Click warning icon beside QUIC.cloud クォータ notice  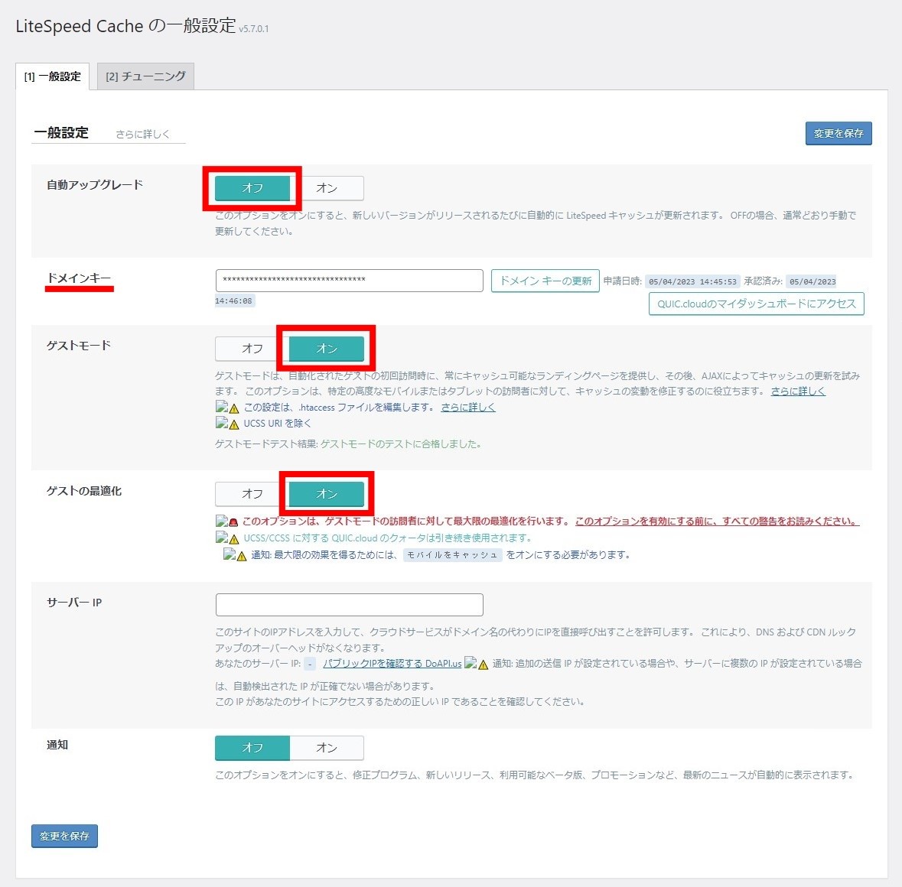(x=233, y=538)
